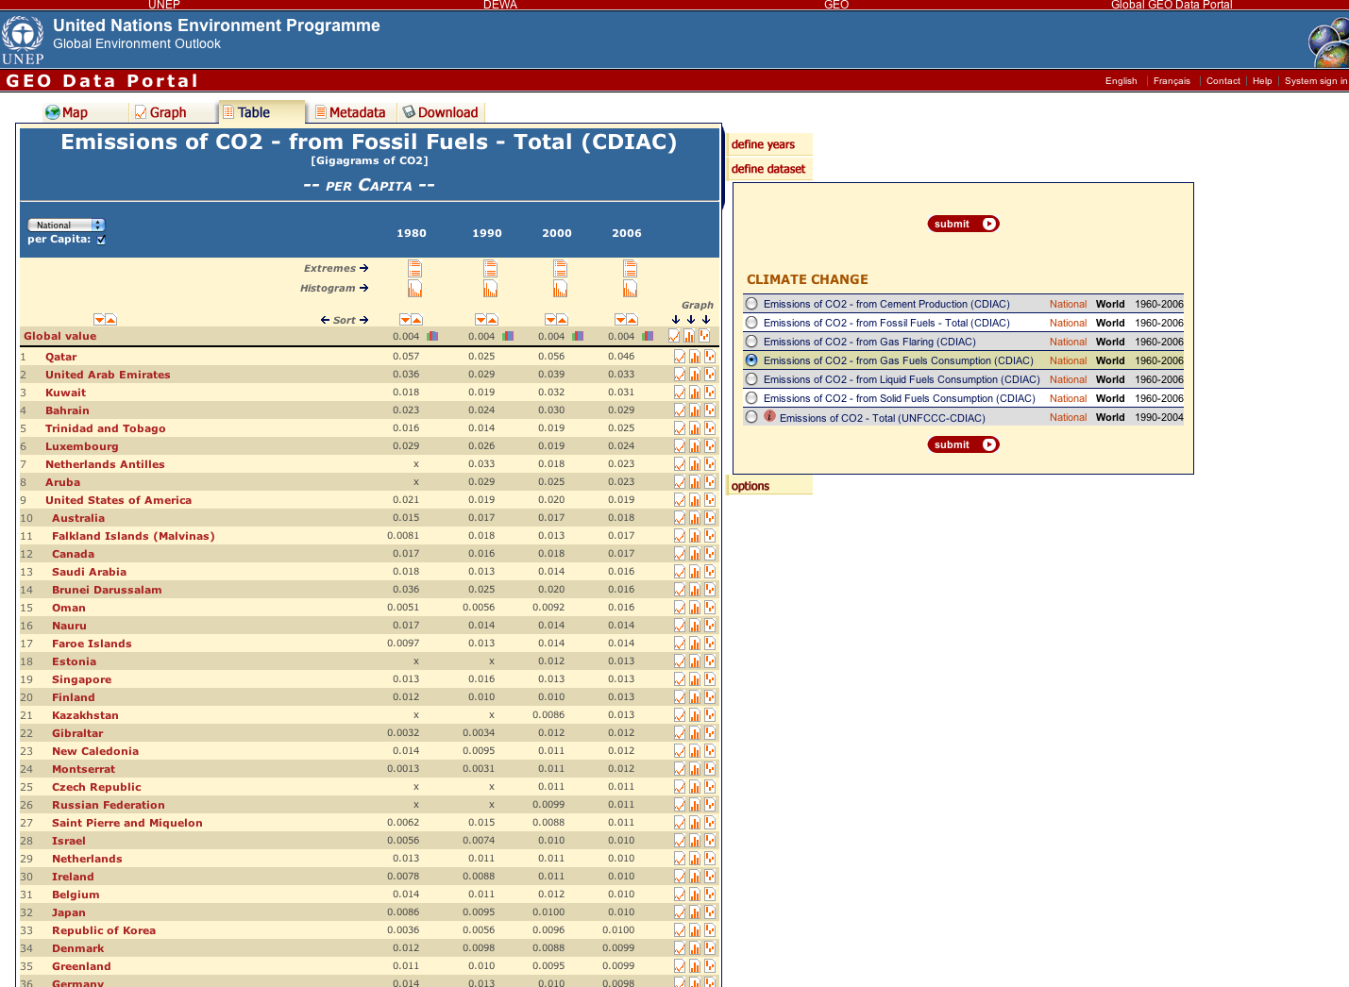
Task: Open the Contact link
Action: (1223, 81)
